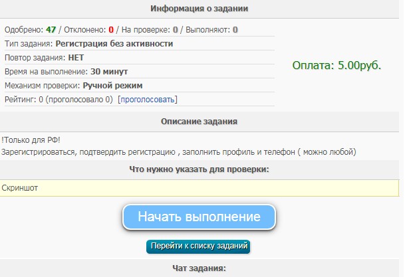Click the "Оплата: 5.00руб." payment text
Screen dimensions: 409x277
[x=337, y=66]
